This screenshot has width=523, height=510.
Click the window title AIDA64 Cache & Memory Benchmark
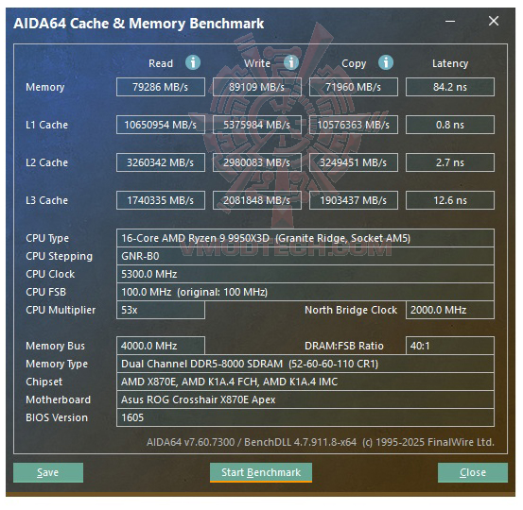[138, 24]
